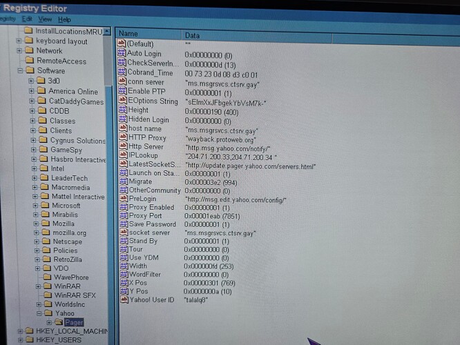The image size is (460, 345).
Task: Select the Enable PTP value icon
Action: tap(122, 90)
